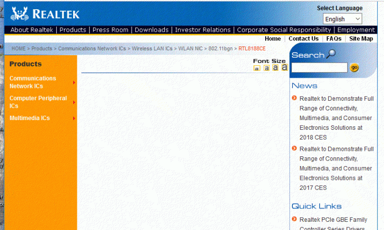This screenshot has height=230, width=384.
Task: Click the Quick Links heading
Action: point(316,206)
